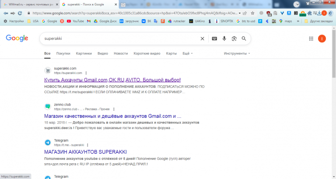Switch to Видео results
336x179 pixels.
click(x=103, y=53)
